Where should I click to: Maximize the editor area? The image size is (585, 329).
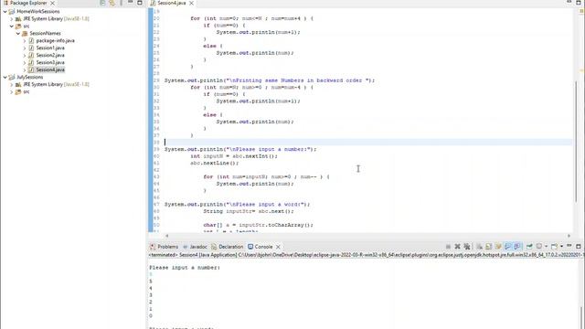[579, 2]
